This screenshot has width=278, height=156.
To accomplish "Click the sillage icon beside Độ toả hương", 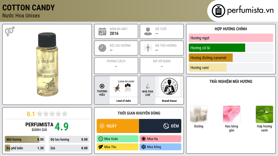I will point(148,48).
